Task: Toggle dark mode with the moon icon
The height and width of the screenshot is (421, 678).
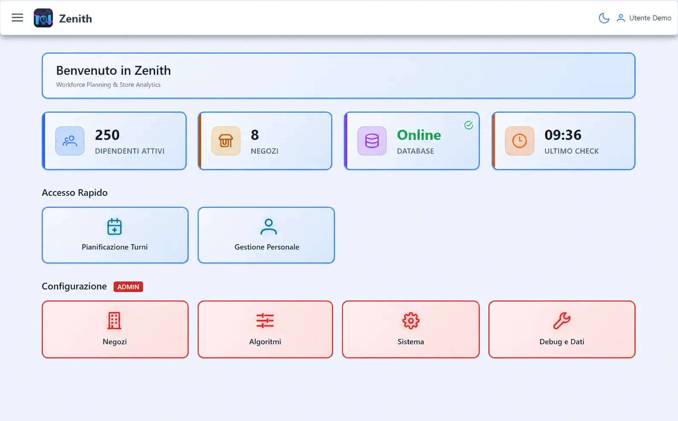Action: coord(604,18)
